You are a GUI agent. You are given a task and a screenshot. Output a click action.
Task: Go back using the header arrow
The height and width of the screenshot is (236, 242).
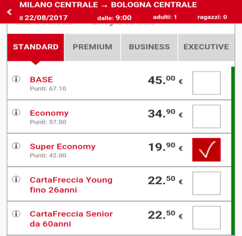click(9, 12)
